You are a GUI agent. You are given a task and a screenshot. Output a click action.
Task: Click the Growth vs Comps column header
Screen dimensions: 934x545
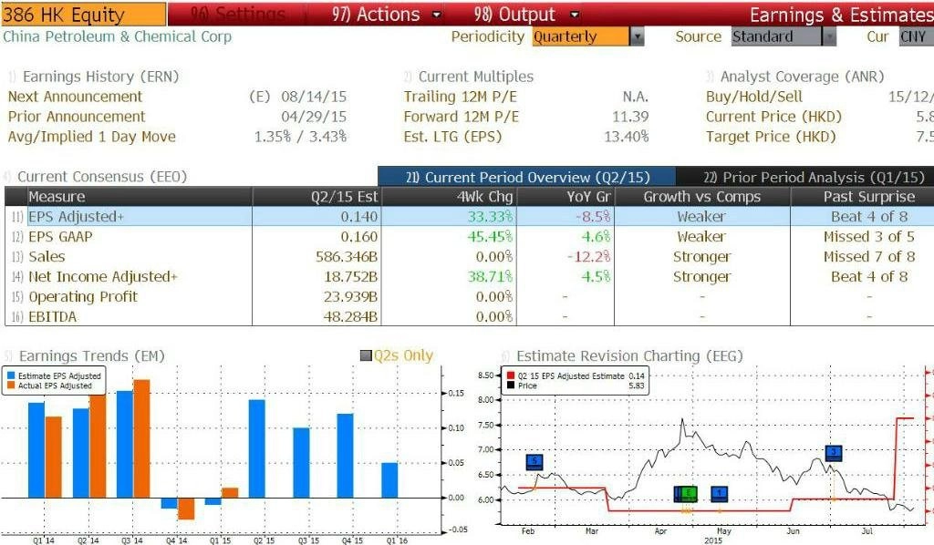[x=701, y=197]
